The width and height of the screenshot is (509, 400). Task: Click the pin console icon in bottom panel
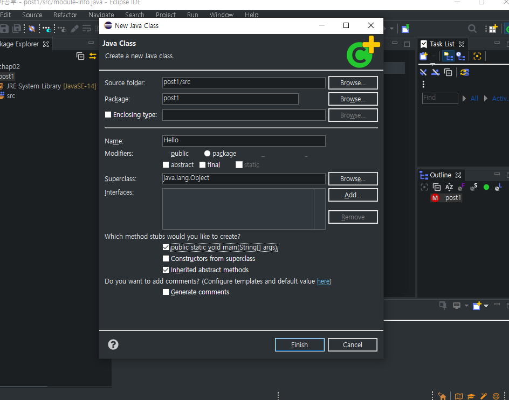tap(443, 305)
